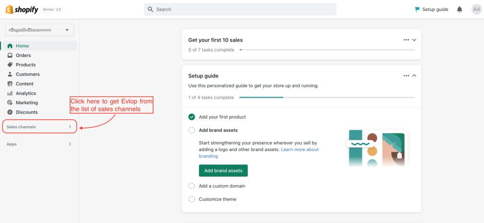Click the Add brand assets button

tap(223, 170)
